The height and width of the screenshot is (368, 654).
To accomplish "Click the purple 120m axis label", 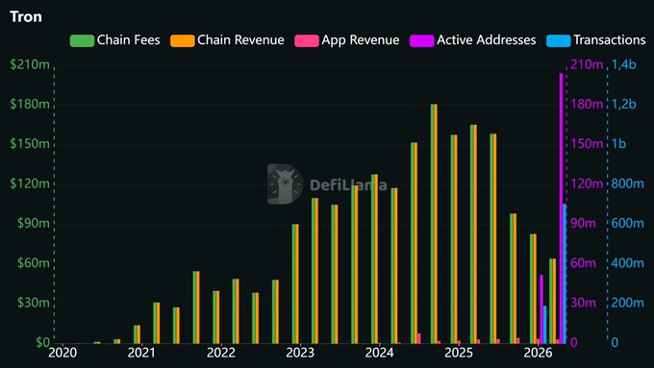I will [x=587, y=184].
